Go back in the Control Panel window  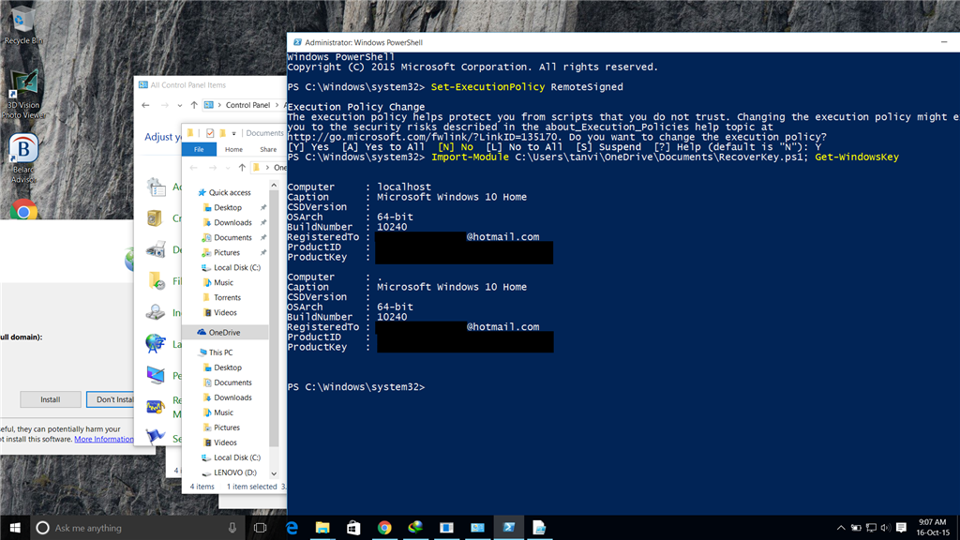point(145,105)
